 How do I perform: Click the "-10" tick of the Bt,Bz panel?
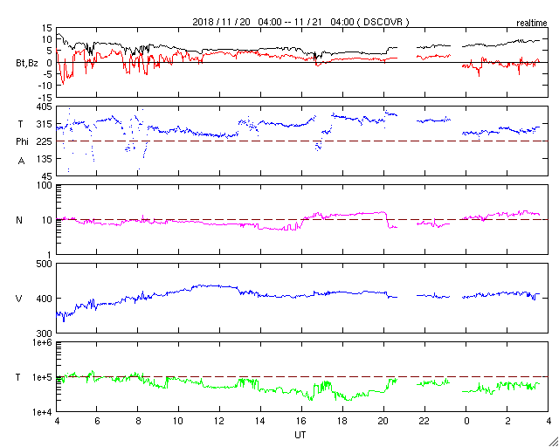tap(45, 86)
